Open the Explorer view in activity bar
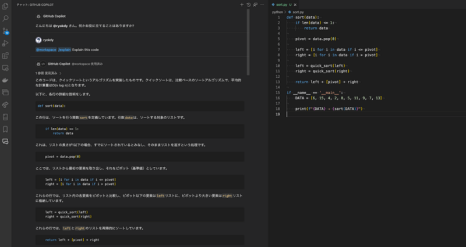The height and width of the screenshot is (247, 466). (6, 6)
